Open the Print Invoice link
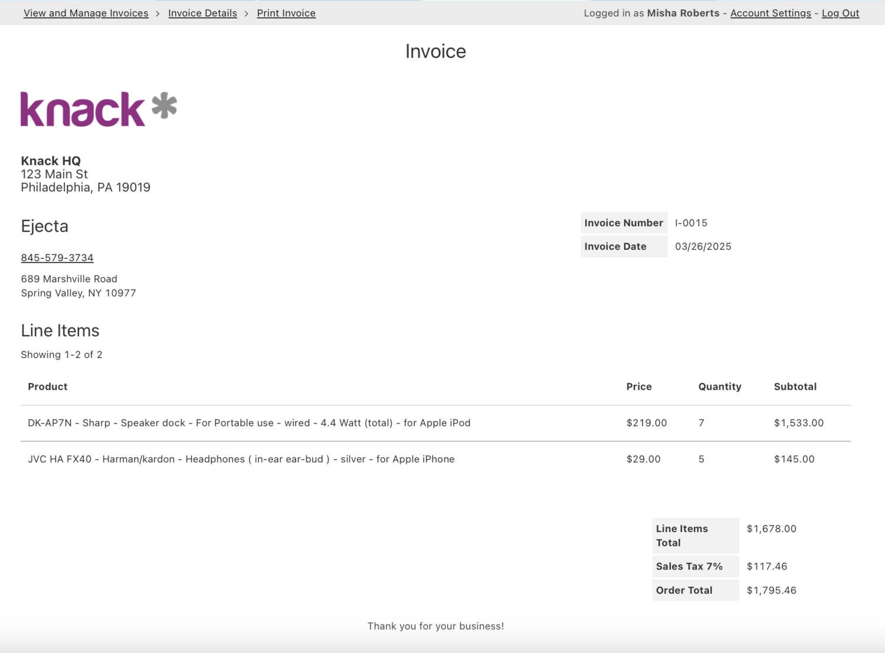 point(286,13)
